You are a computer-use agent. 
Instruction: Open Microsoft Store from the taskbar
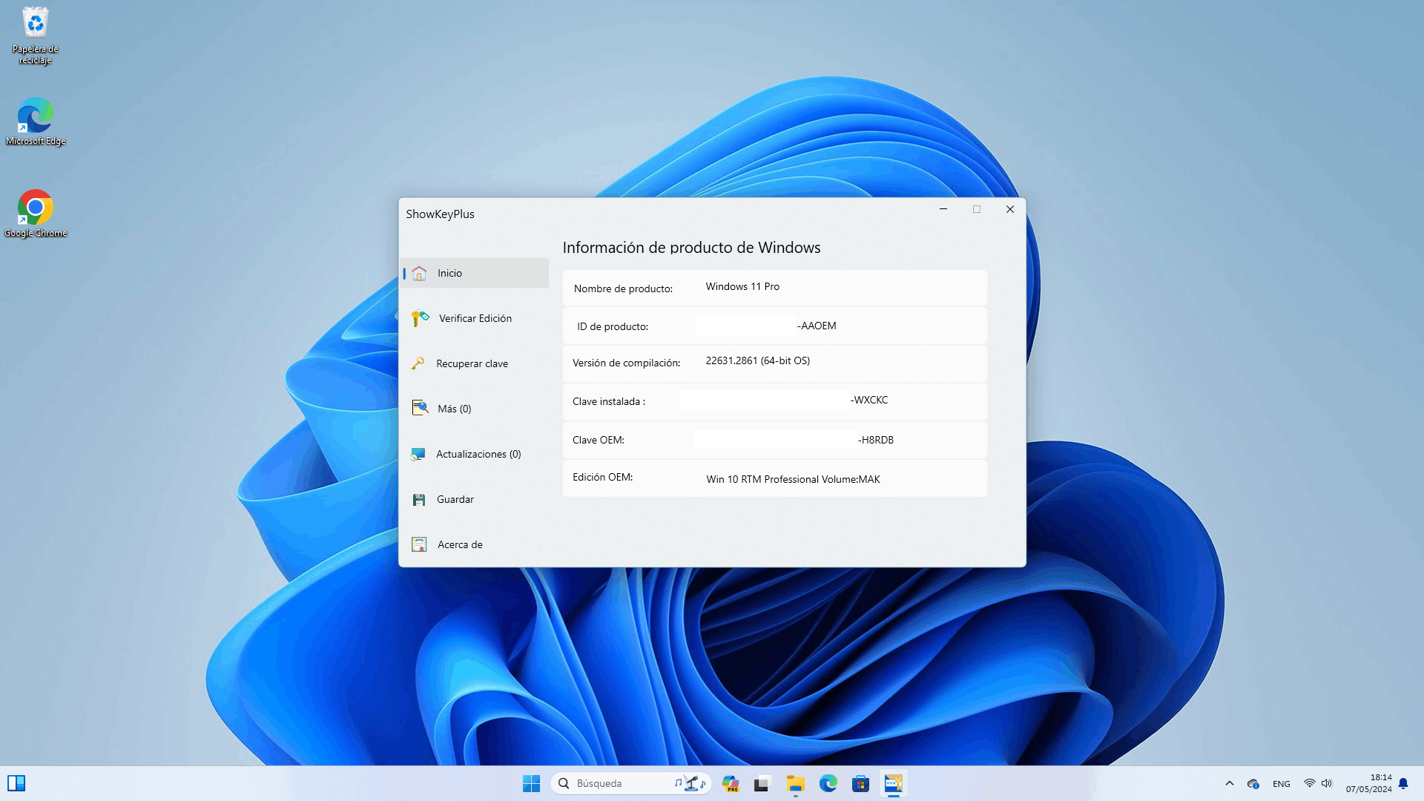(x=860, y=783)
